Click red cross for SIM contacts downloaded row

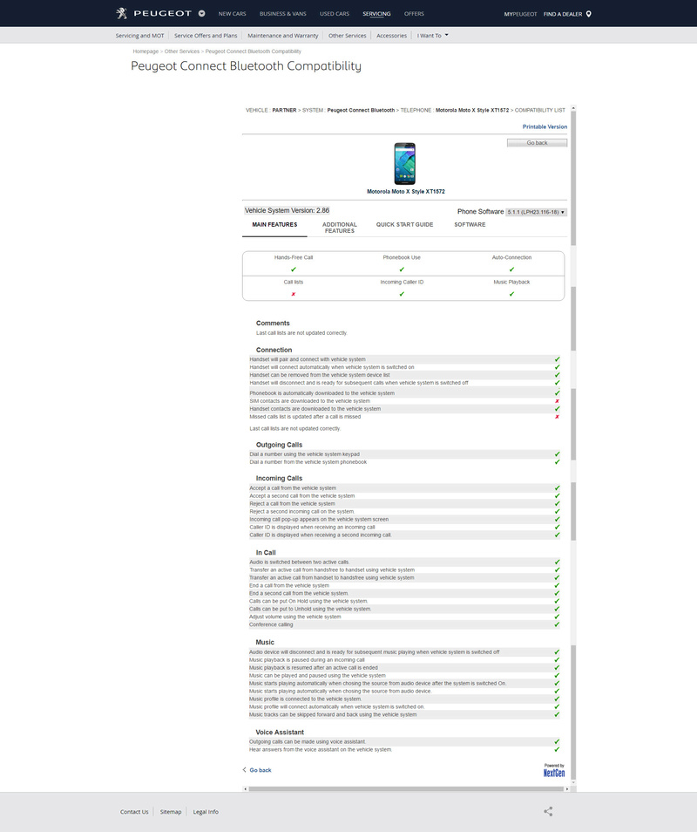[x=557, y=401]
